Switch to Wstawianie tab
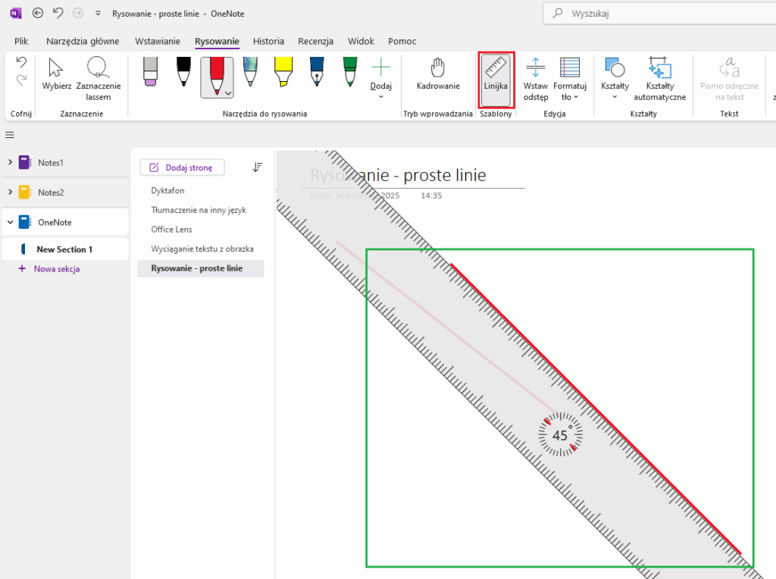 click(158, 41)
